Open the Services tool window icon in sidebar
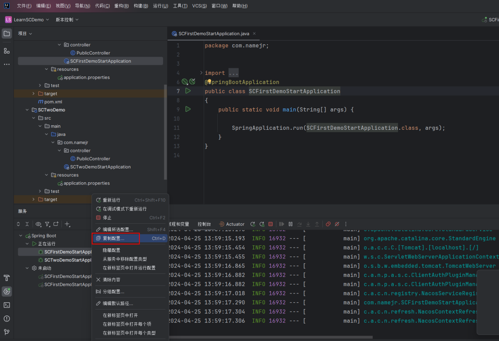 [x=7, y=291]
